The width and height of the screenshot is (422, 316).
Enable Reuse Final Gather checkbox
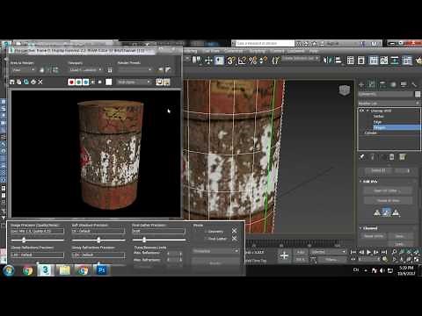pyautogui.click(x=206, y=239)
